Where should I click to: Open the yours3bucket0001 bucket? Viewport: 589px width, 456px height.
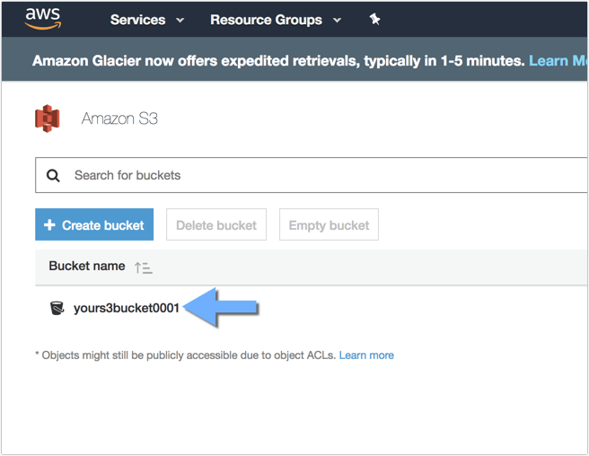point(127,308)
